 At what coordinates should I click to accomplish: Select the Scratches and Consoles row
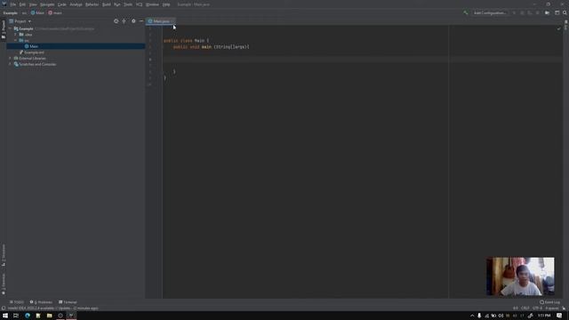(76, 65)
